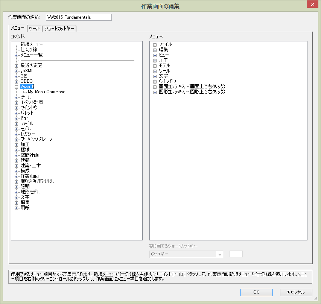321x304 pixels.
Task: Select 建築 in command list
Action: 25,160
